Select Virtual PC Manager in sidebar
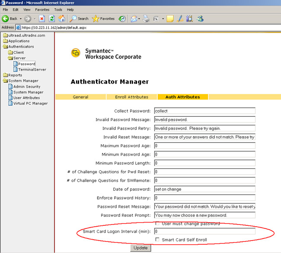 pyautogui.click(x=30, y=103)
